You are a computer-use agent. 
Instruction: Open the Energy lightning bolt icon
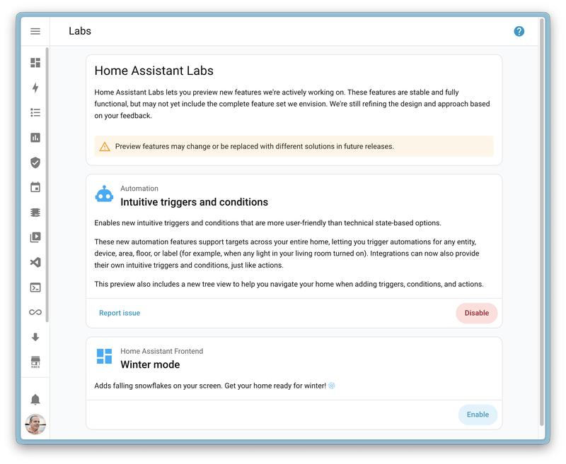35,88
